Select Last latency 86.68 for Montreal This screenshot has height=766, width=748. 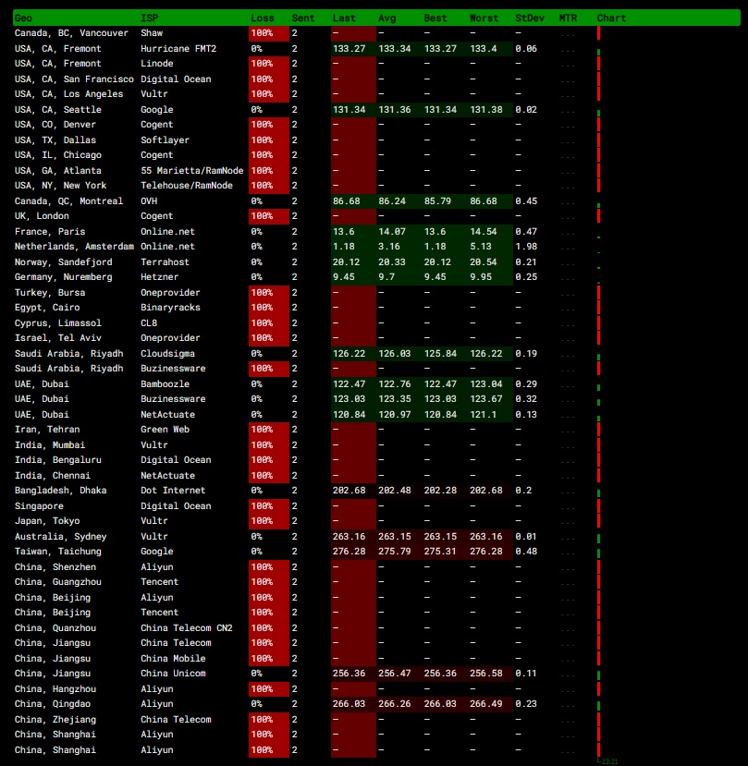[x=347, y=201]
